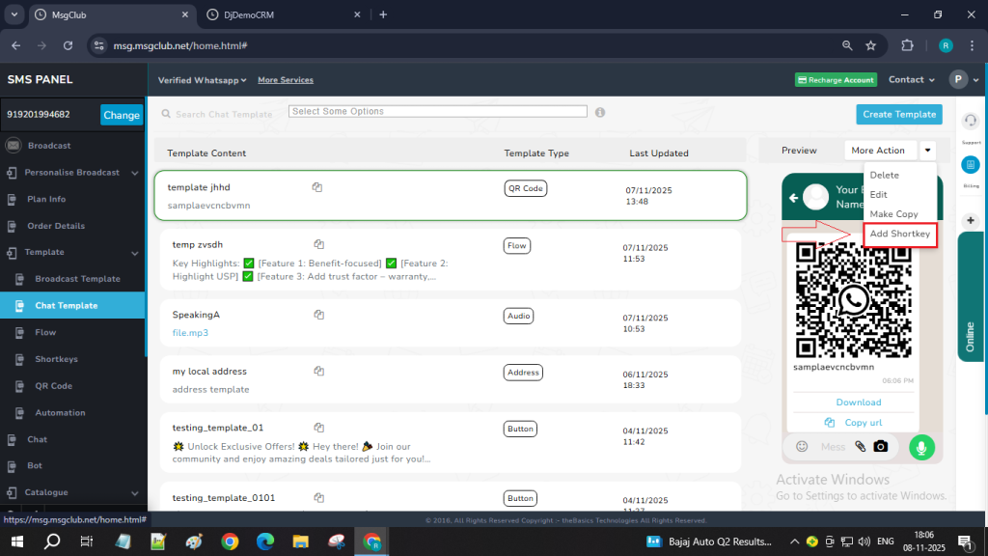Open the Contact dropdown menu

(911, 80)
